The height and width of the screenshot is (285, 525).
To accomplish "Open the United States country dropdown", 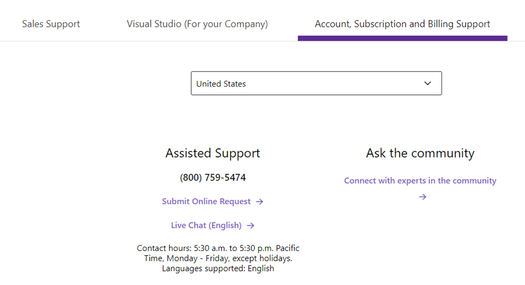I will [317, 84].
